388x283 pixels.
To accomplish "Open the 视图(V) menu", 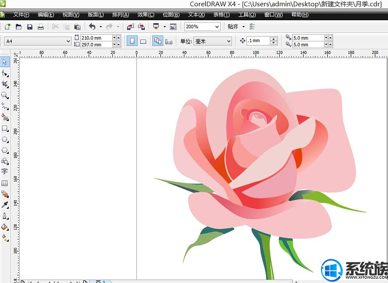I will click(71, 14).
